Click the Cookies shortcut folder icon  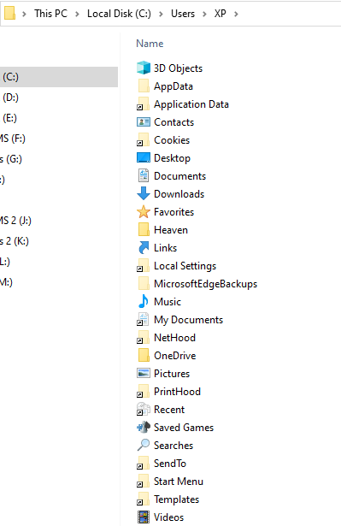click(144, 140)
